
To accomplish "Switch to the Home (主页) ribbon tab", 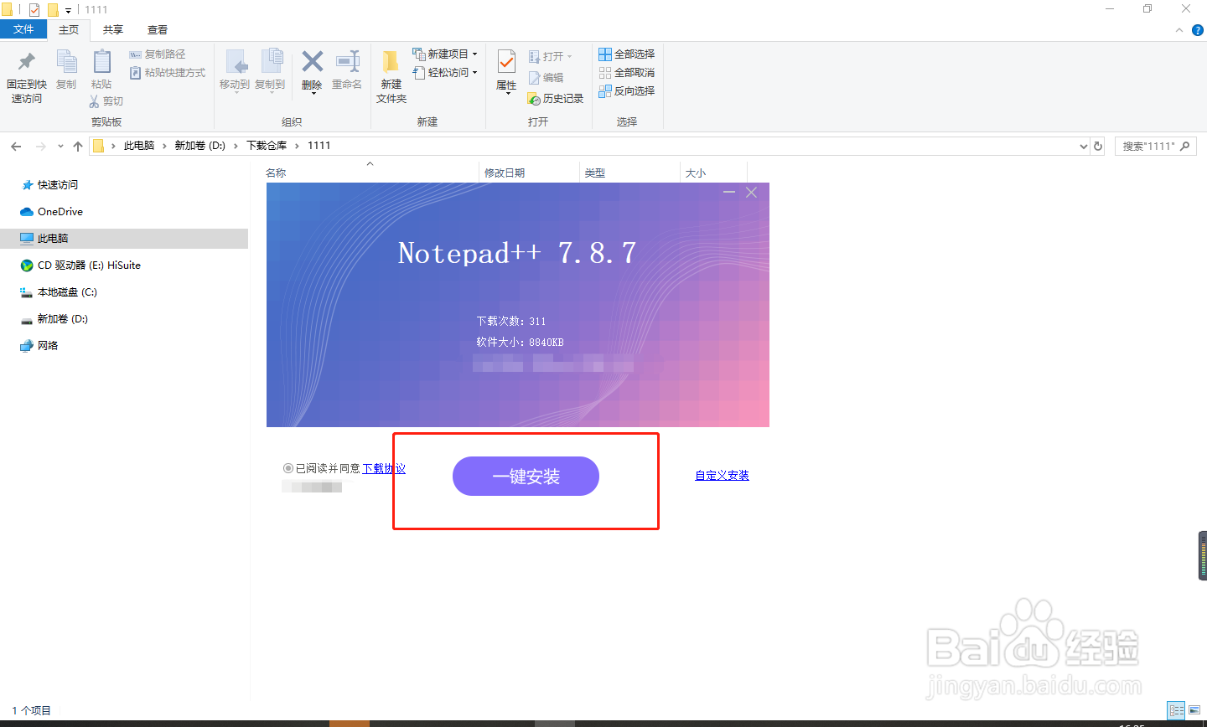I will pos(69,30).
